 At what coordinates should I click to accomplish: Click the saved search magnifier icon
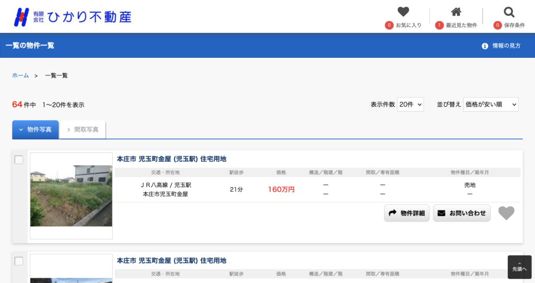click(509, 12)
